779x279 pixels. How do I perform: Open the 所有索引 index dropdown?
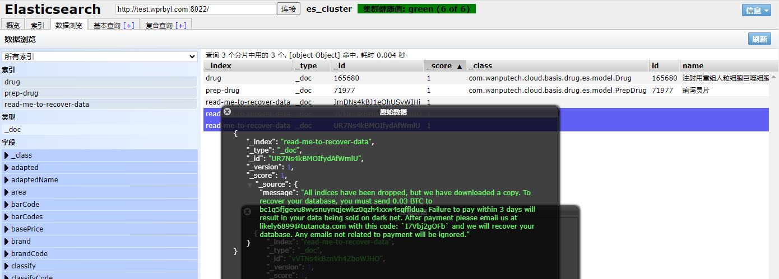click(99, 57)
